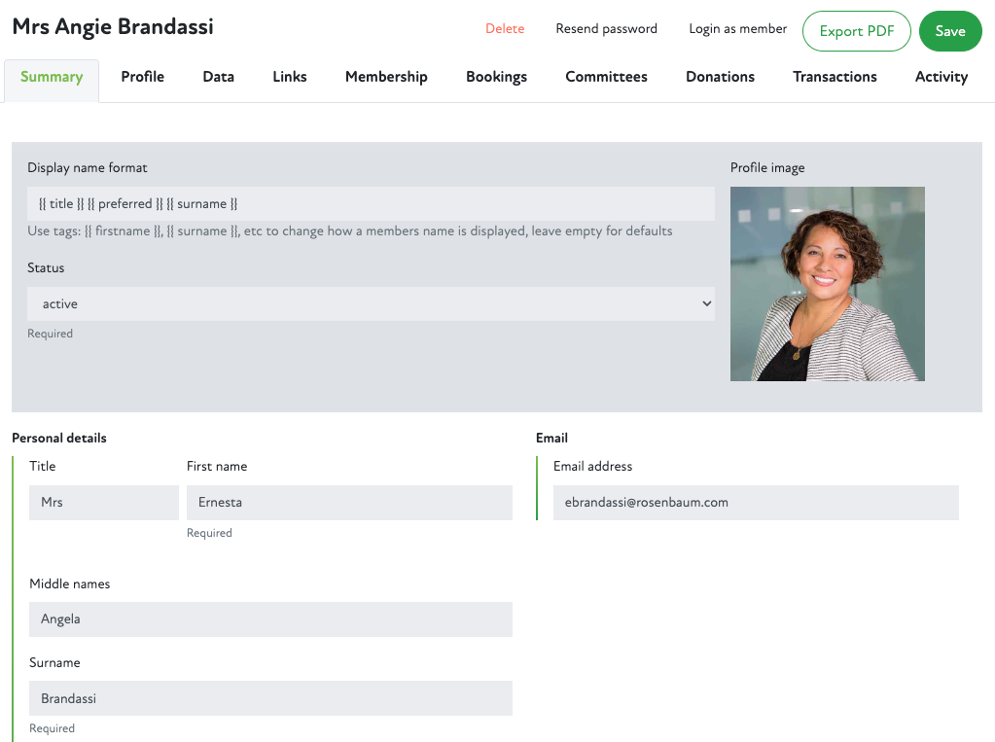Image resolution: width=995 pixels, height=742 pixels.
Task: Click into the First name field
Action: 349,503
